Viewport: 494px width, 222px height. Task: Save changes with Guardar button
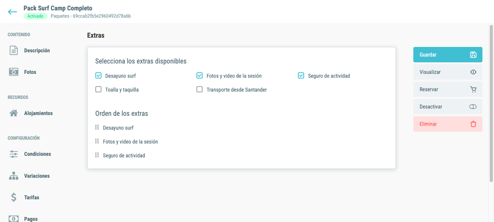[448, 55]
